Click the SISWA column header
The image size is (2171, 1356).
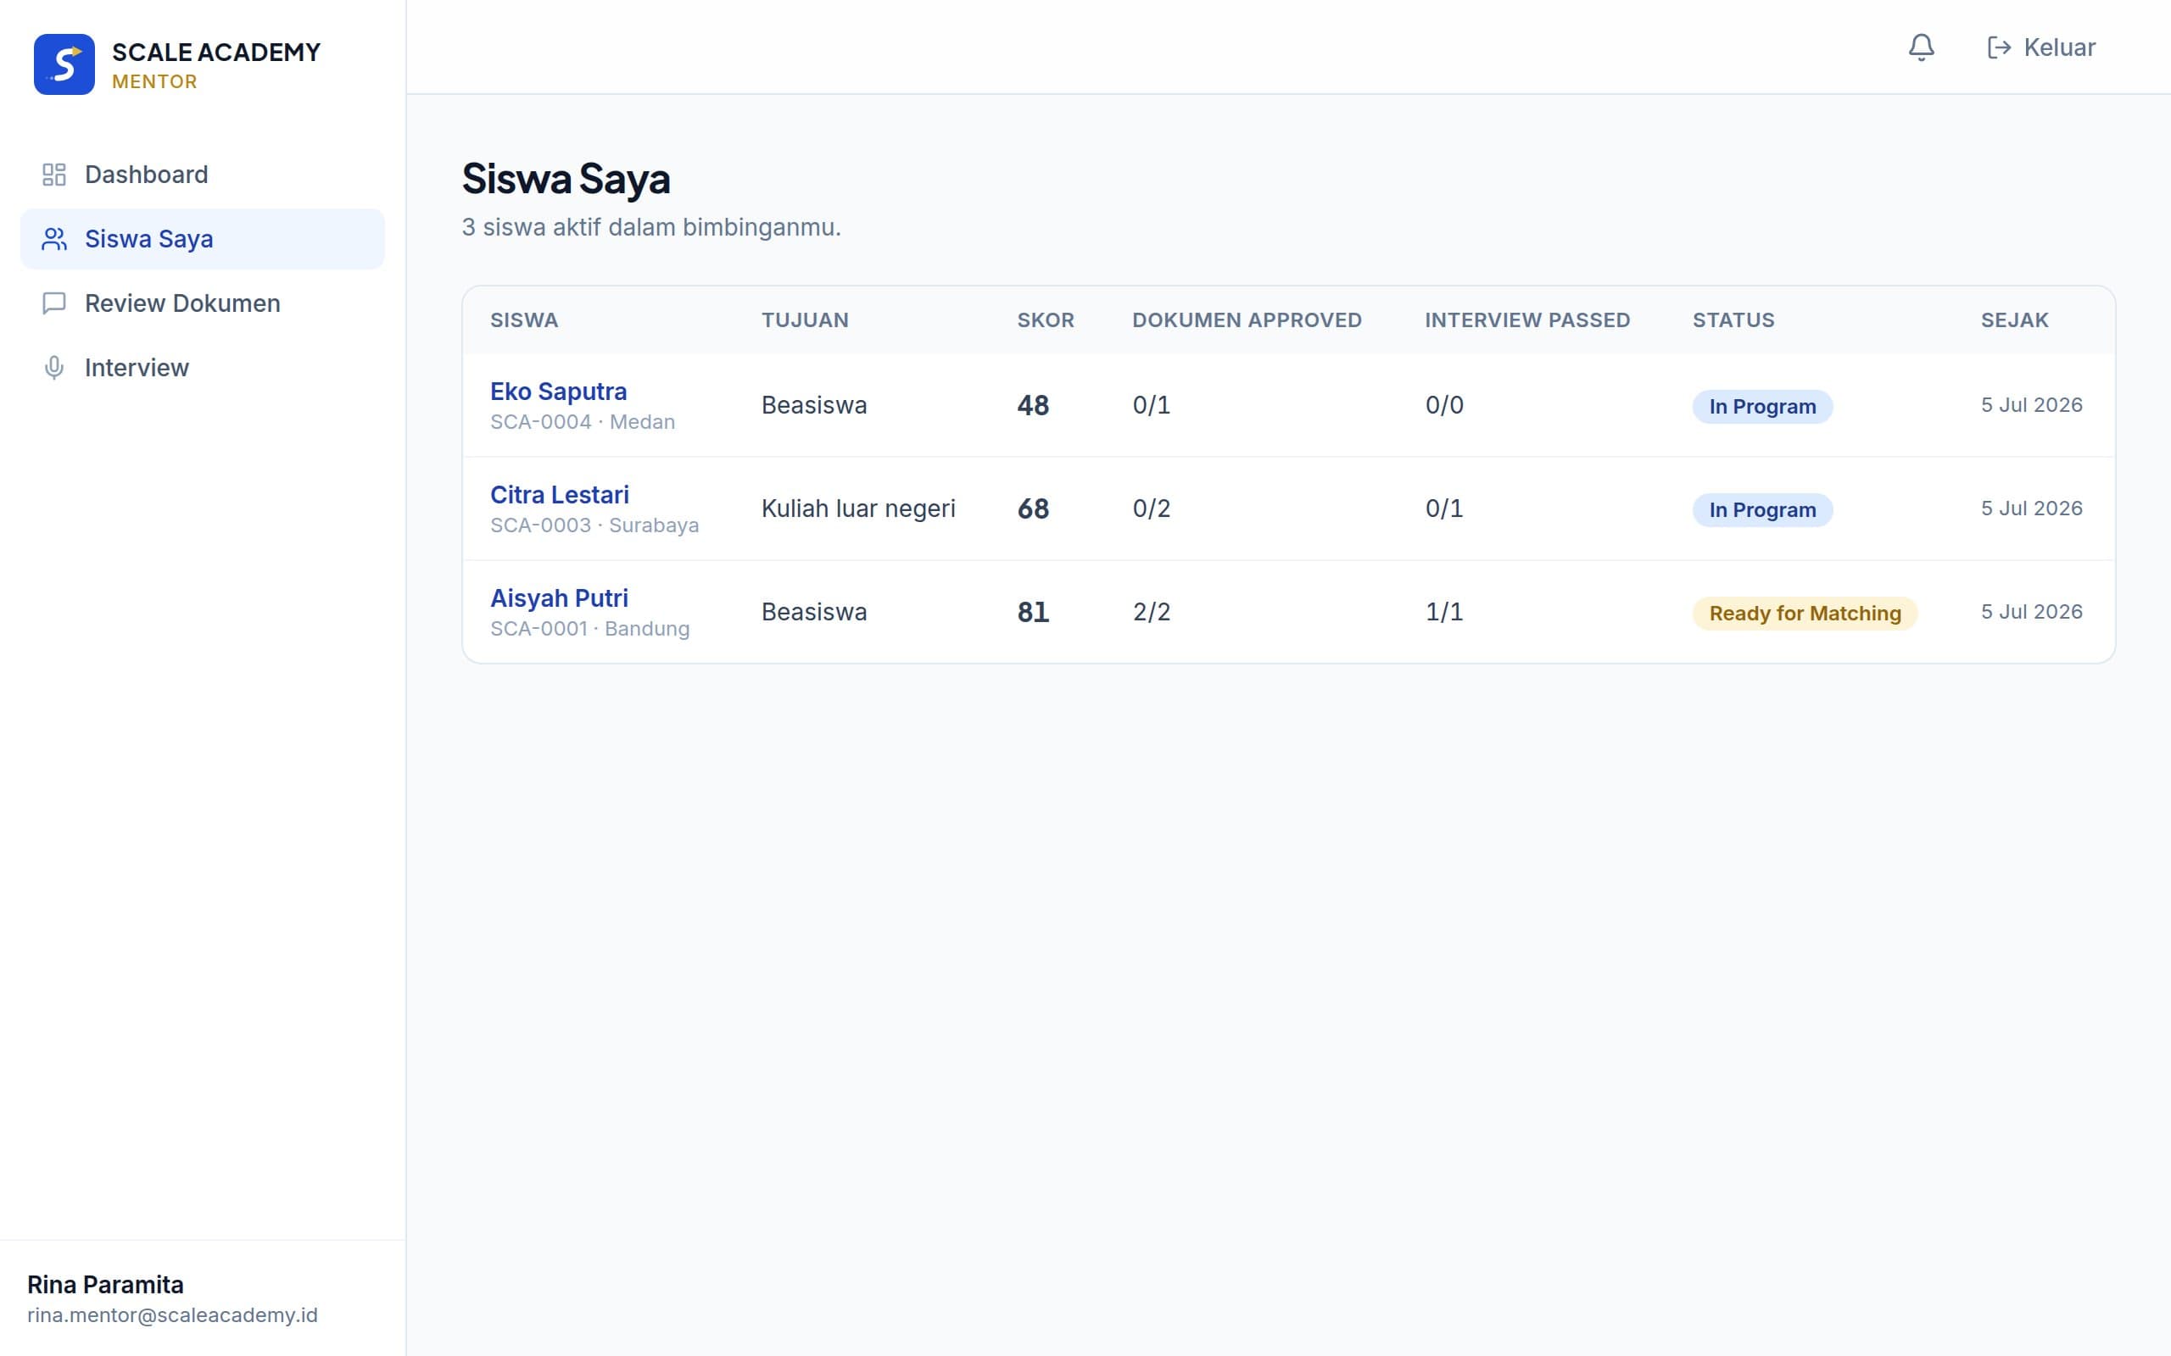524,320
